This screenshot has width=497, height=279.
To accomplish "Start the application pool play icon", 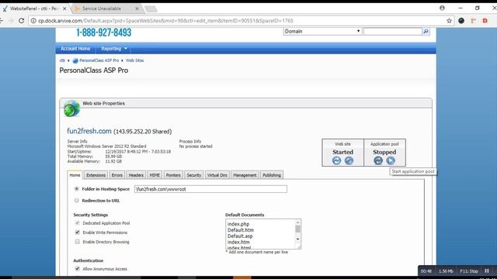I will pos(391,160).
